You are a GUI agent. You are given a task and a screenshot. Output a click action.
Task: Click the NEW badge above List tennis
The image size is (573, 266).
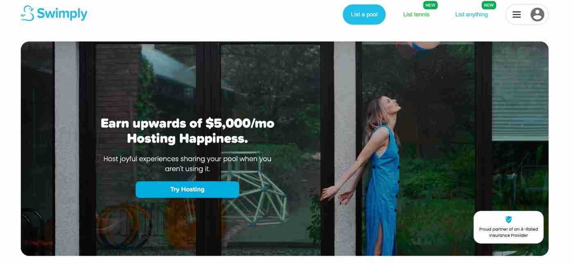tap(431, 5)
